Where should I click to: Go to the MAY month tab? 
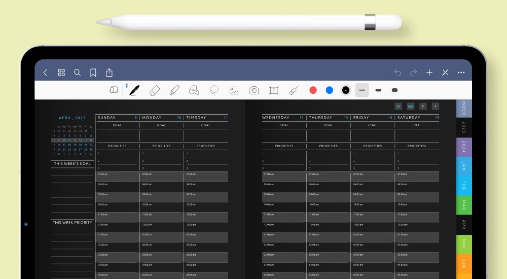pyautogui.click(x=464, y=244)
